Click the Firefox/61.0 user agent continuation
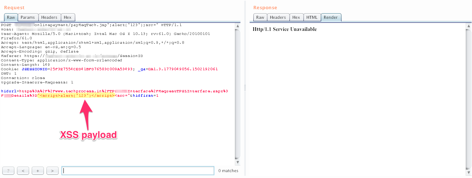 16,38
